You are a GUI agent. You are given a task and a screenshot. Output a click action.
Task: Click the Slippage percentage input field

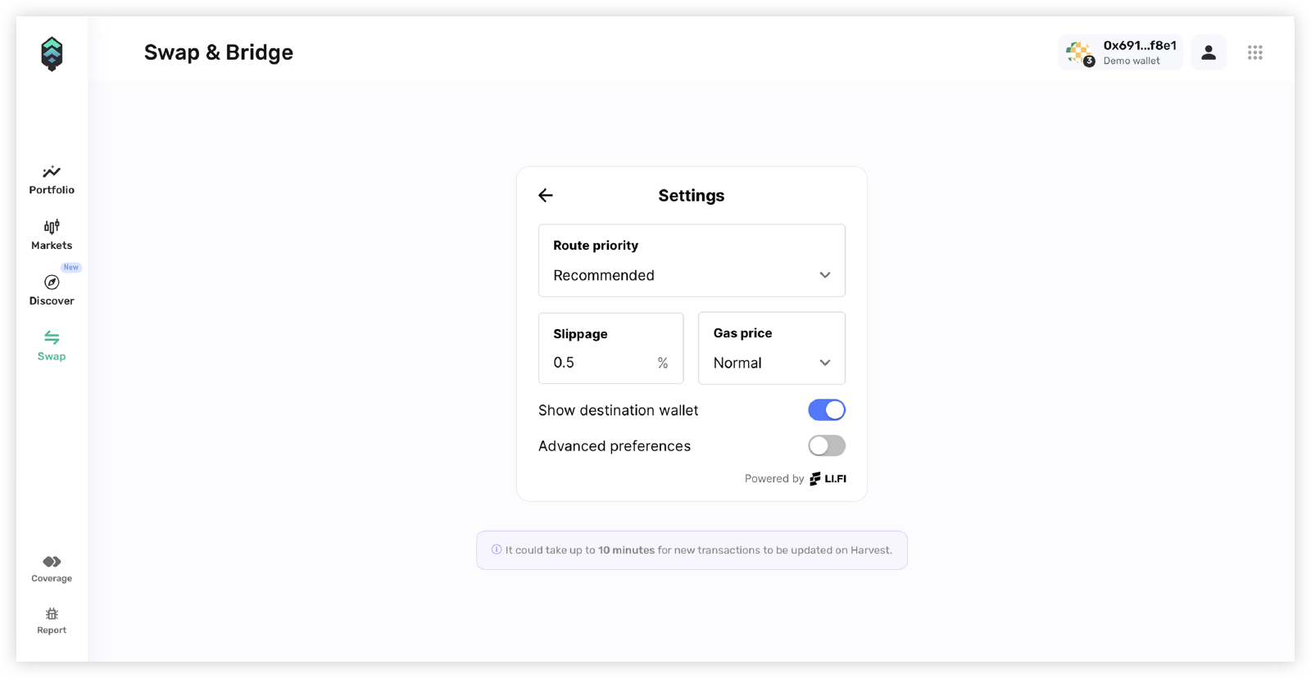tap(610, 348)
